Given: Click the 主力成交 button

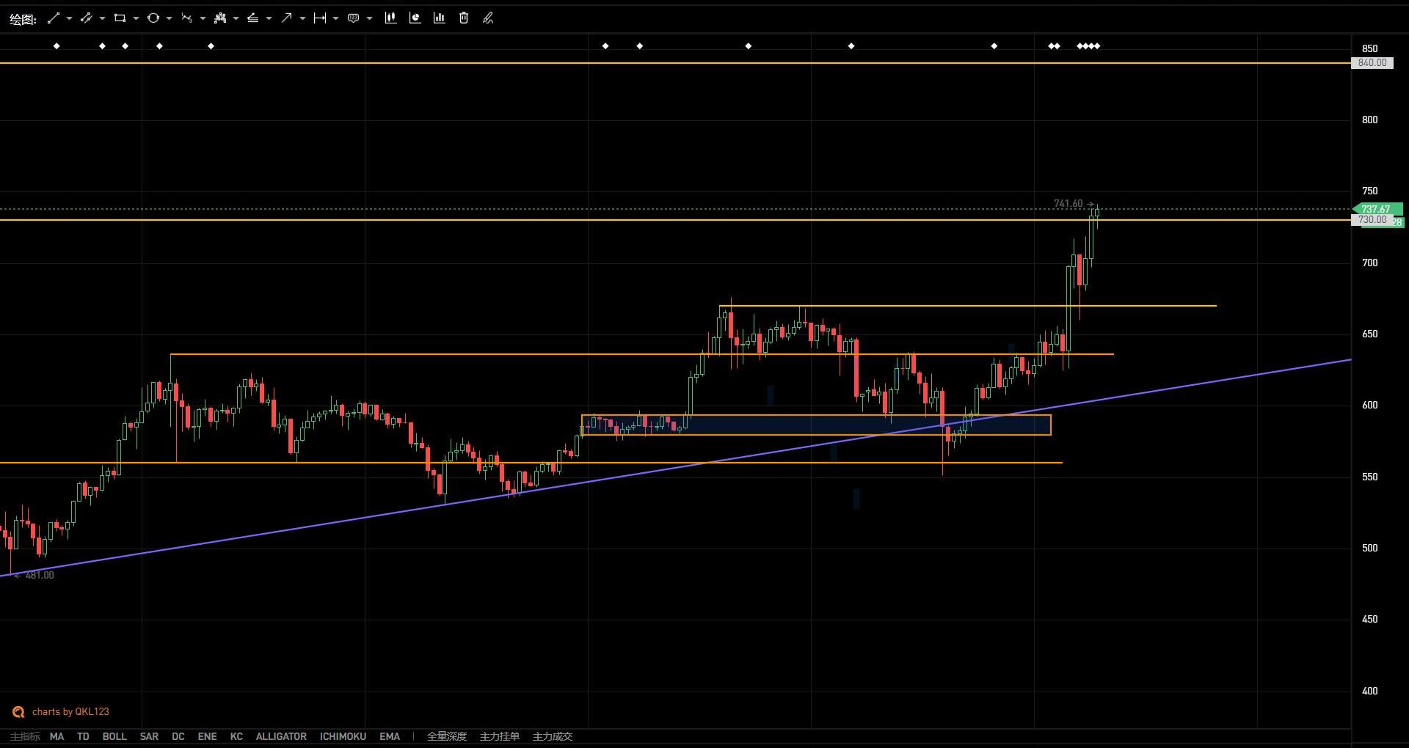Looking at the screenshot, I should pyautogui.click(x=552, y=736).
